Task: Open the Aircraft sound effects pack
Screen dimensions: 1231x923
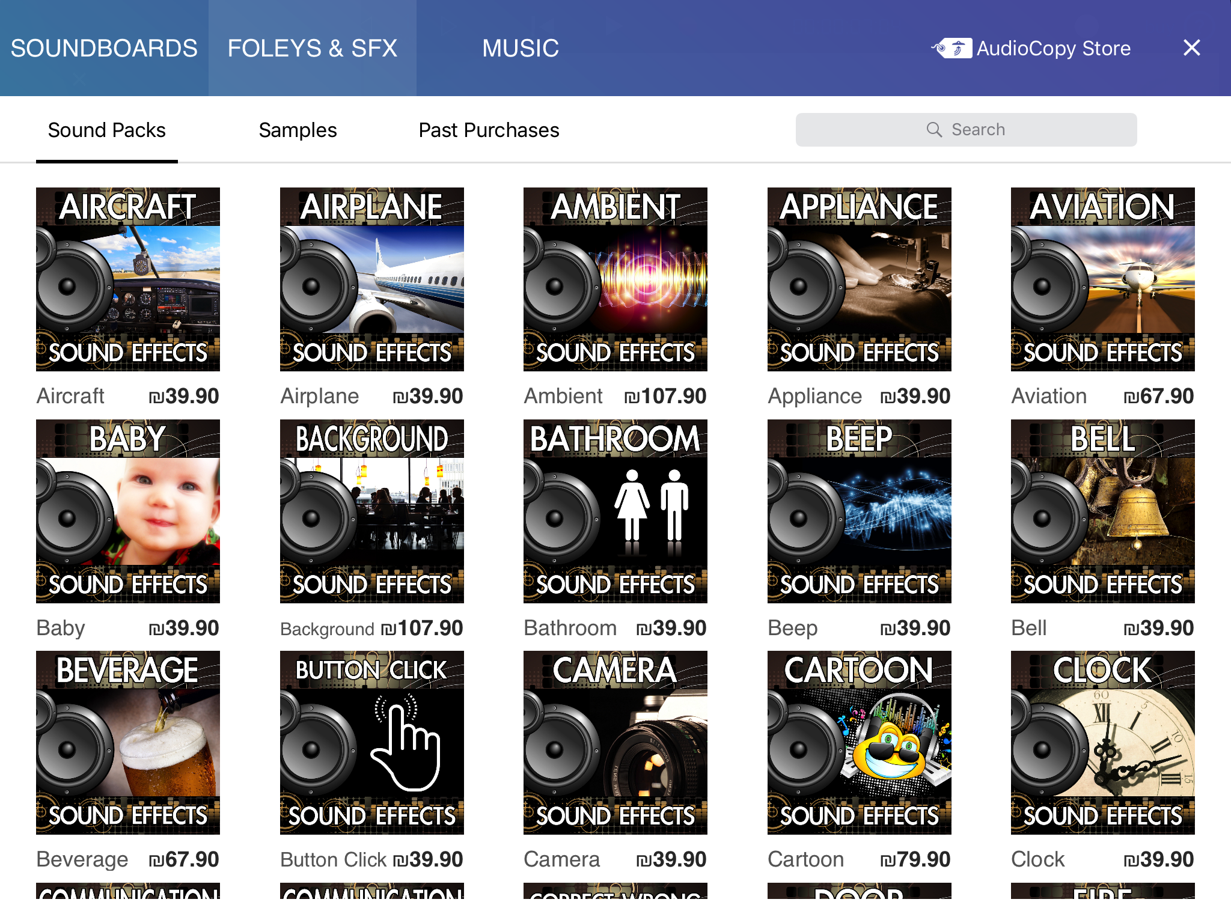Action: 128,279
